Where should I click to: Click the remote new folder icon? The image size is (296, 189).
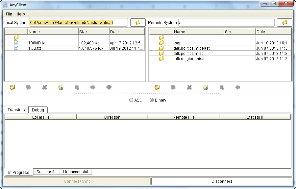(x=157, y=87)
